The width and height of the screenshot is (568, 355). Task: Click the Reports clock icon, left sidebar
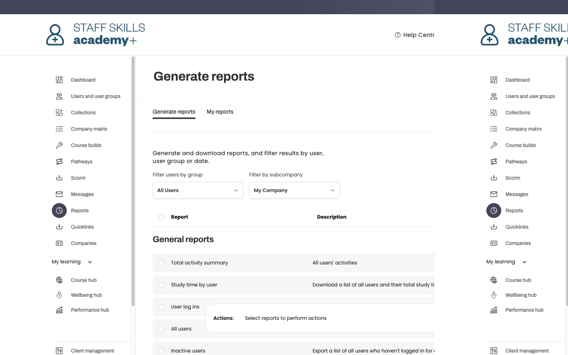[x=59, y=211]
